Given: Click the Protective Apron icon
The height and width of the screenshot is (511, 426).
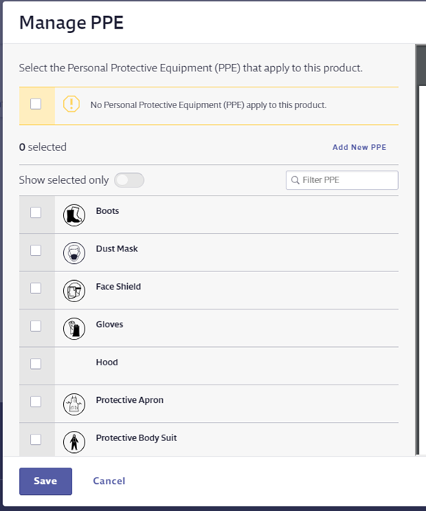Looking at the screenshot, I should (x=74, y=404).
